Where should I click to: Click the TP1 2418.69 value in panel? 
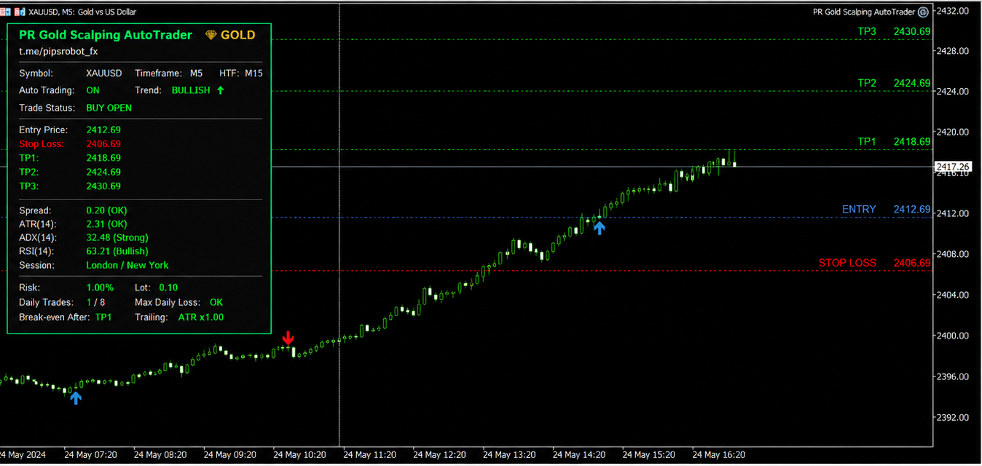click(x=103, y=157)
